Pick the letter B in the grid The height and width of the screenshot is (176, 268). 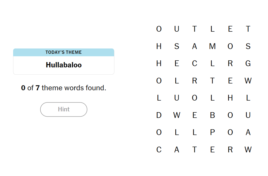[212, 115]
